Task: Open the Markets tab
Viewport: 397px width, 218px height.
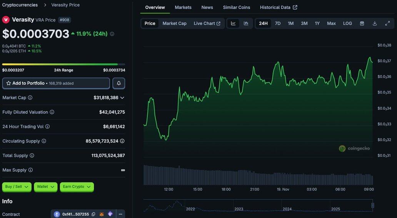Action: 183,7
